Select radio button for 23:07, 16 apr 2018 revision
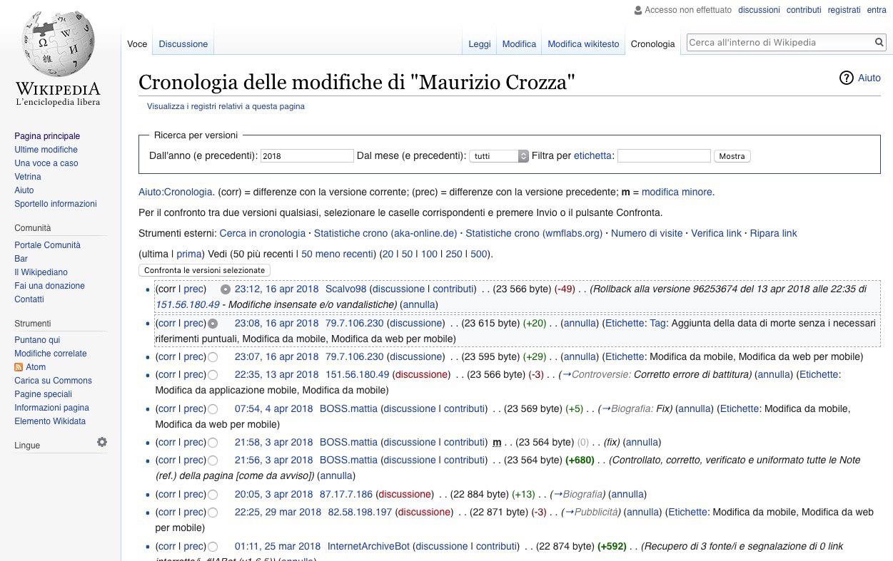The image size is (893, 561). click(x=213, y=357)
